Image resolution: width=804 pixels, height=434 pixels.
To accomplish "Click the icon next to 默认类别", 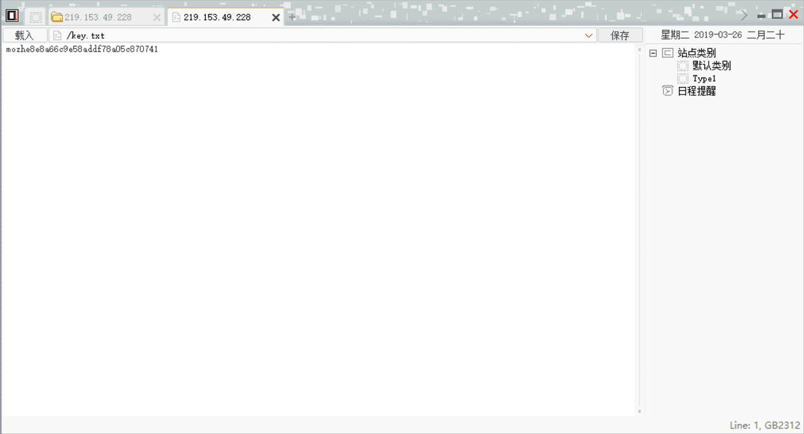I will tap(683, 66).
